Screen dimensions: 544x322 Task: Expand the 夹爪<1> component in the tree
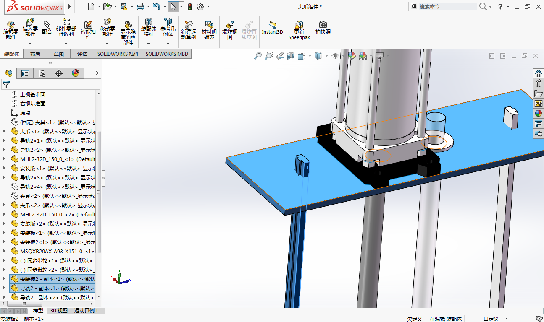coord(5,131)
